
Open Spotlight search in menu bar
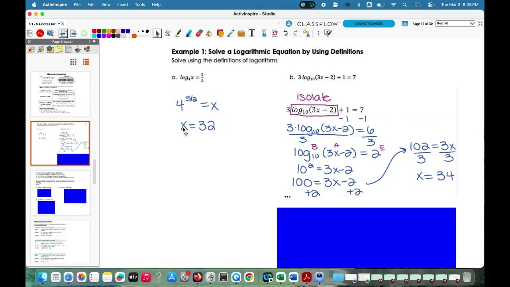(405, 4)
